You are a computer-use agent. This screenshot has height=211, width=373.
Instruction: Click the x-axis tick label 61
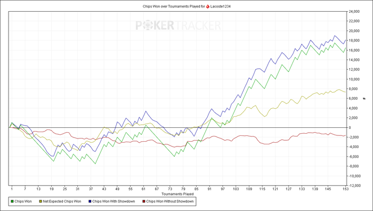click(143, 189)
